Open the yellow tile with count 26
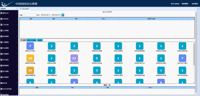The image size is (200, 96). tap(30, 58)
